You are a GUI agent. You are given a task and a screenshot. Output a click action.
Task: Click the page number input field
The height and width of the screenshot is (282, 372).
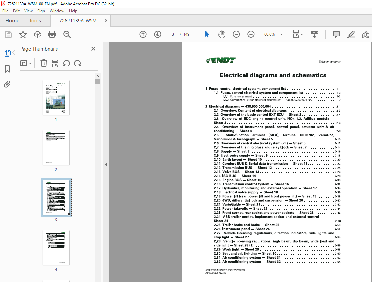tap(173, 34)
